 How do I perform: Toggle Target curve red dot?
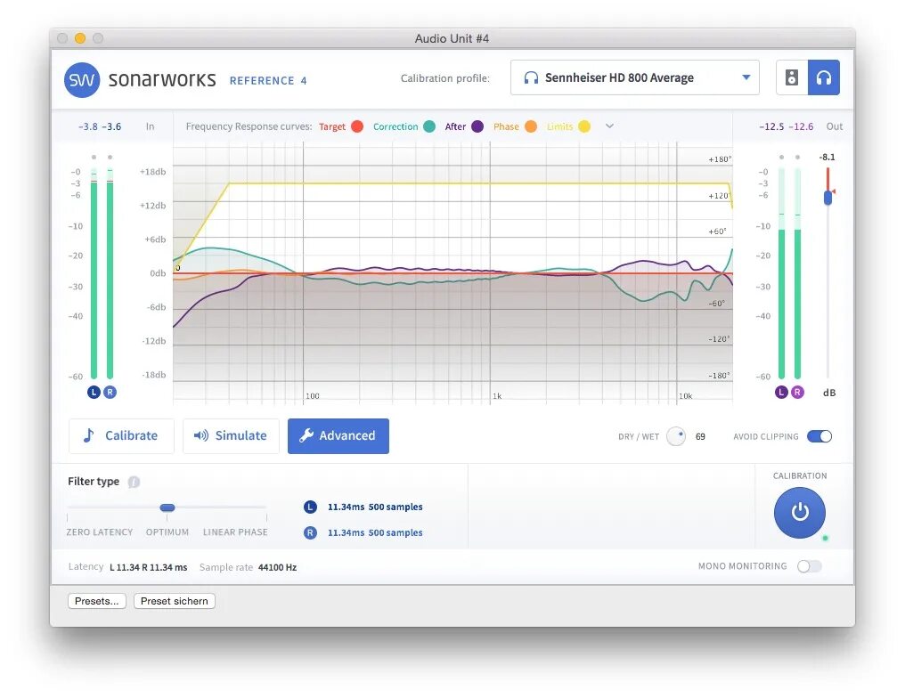357,126
